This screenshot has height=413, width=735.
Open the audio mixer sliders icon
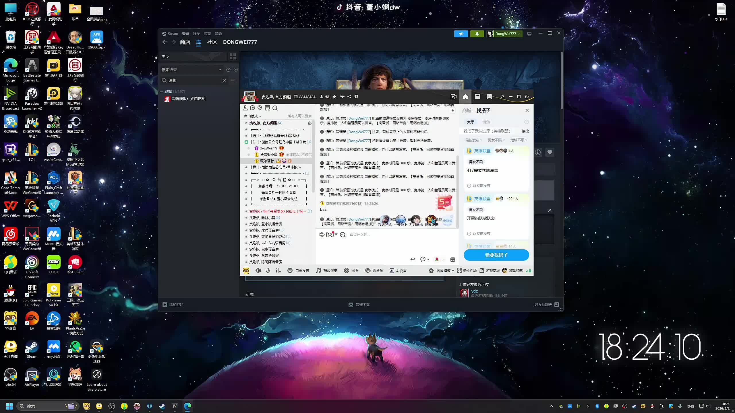pyautogui.click(x=278, y=270)
